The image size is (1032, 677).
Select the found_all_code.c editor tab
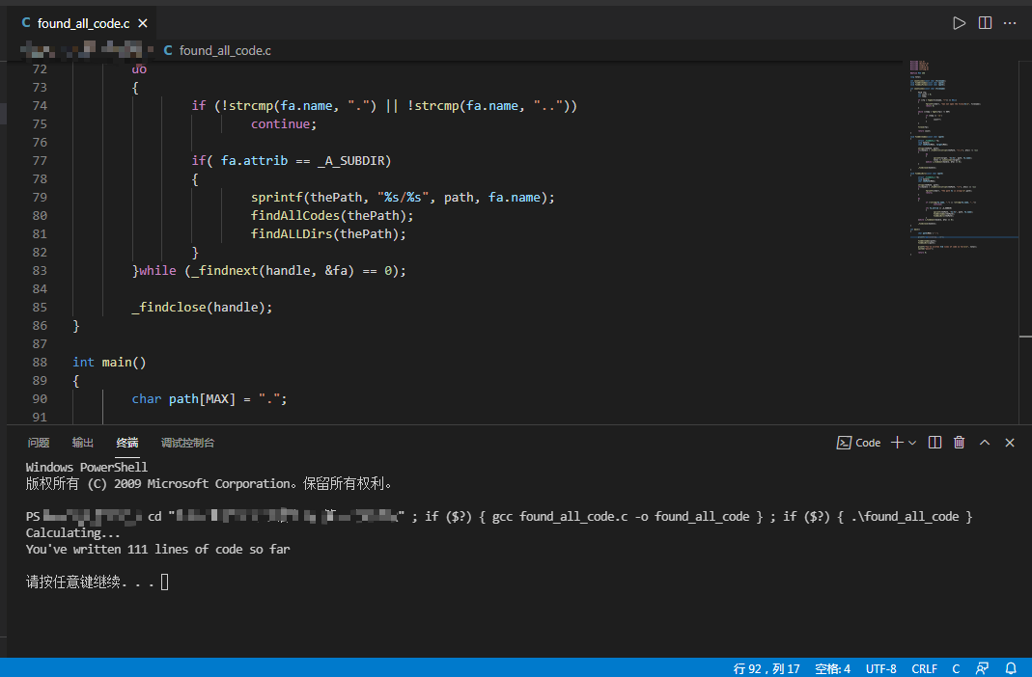click(x=84, y=24)
